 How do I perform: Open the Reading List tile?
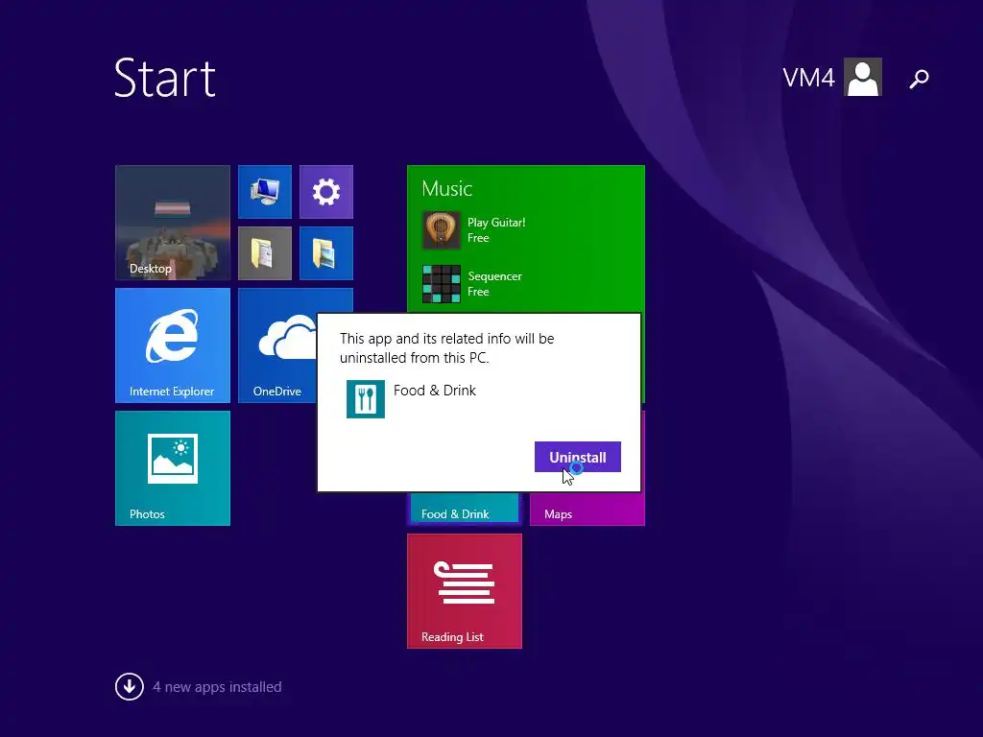click(465, 591)
